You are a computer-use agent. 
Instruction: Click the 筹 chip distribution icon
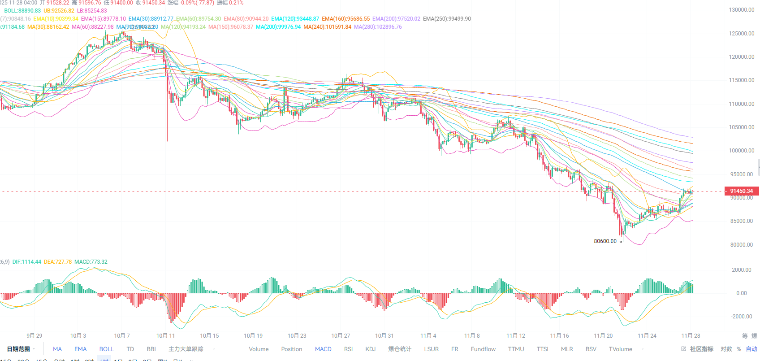745,336
